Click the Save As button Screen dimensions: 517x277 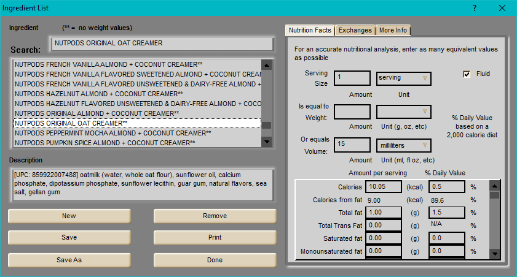pyautogui.click(x=69, y=260)
